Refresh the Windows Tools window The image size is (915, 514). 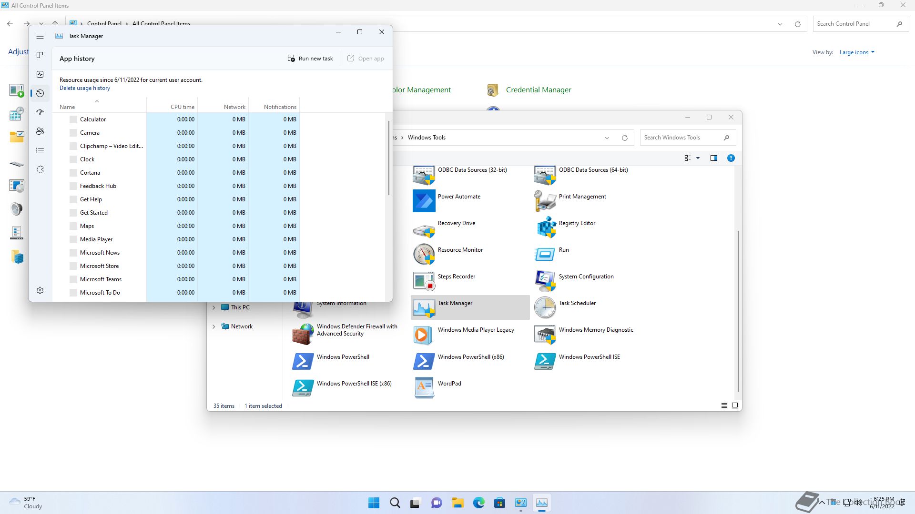(x=624, y=138)
